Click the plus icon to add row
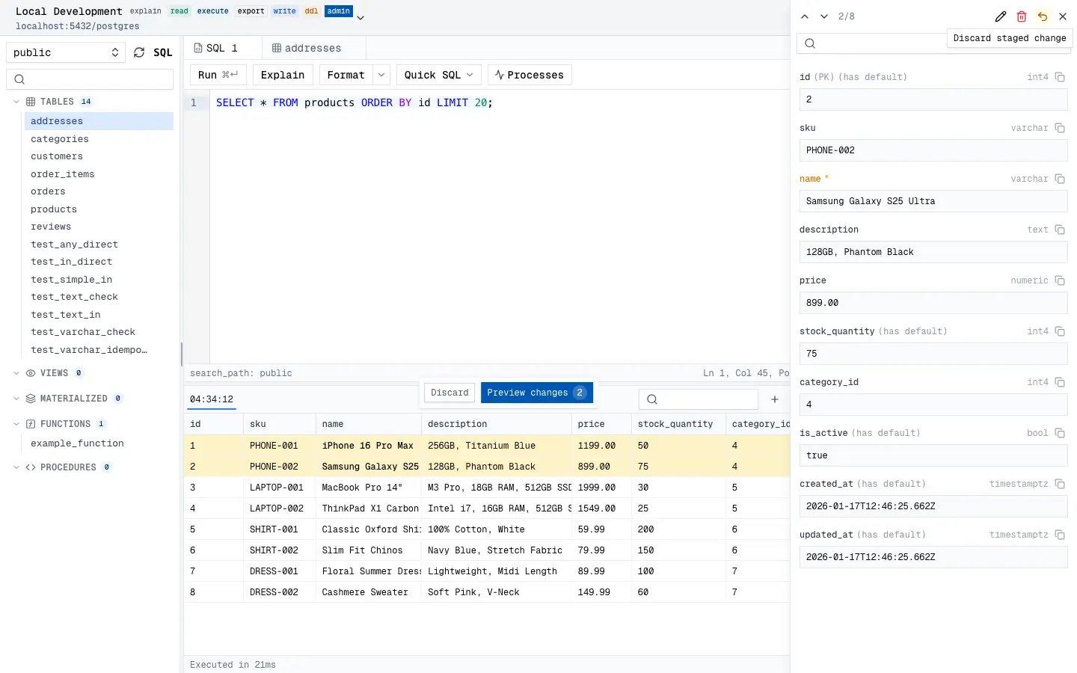 pyautogui.click(x=775, y=399)
